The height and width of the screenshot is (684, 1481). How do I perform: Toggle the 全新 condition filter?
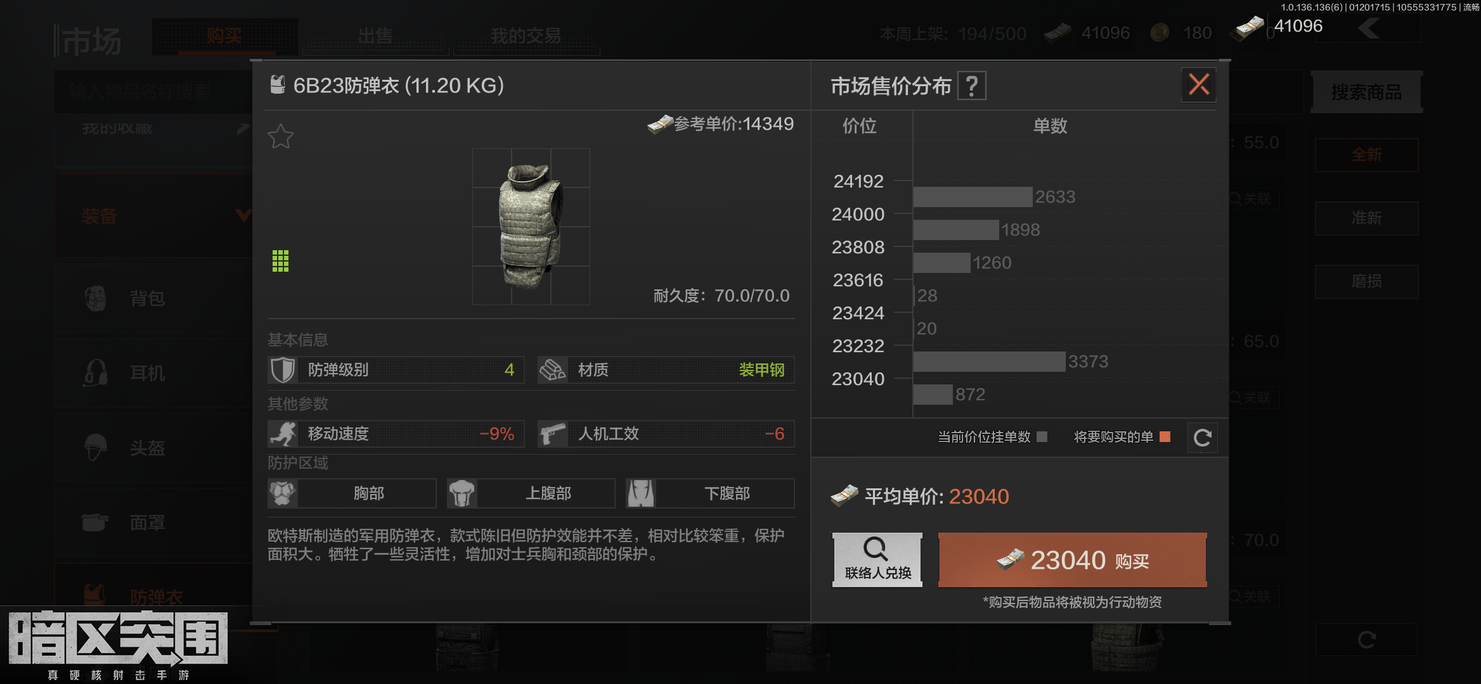tap(1366, 155)
